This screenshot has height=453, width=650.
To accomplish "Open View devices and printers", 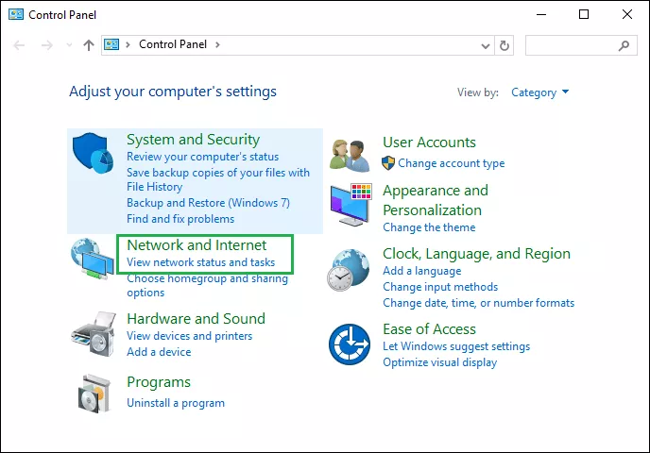I will 190,336.
